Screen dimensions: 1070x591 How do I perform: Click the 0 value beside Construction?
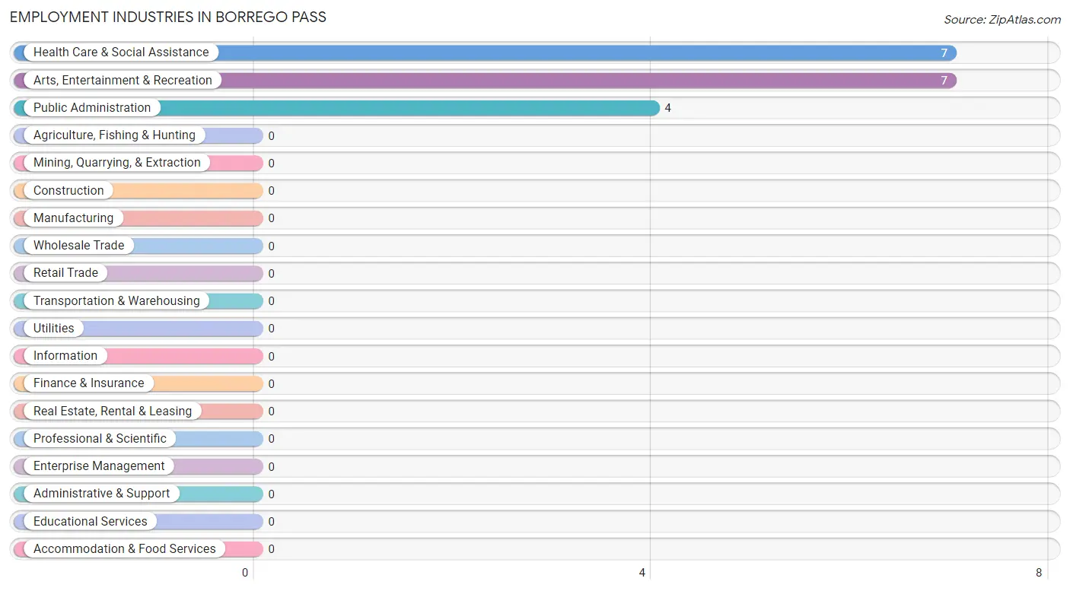[x=272, y=191]
